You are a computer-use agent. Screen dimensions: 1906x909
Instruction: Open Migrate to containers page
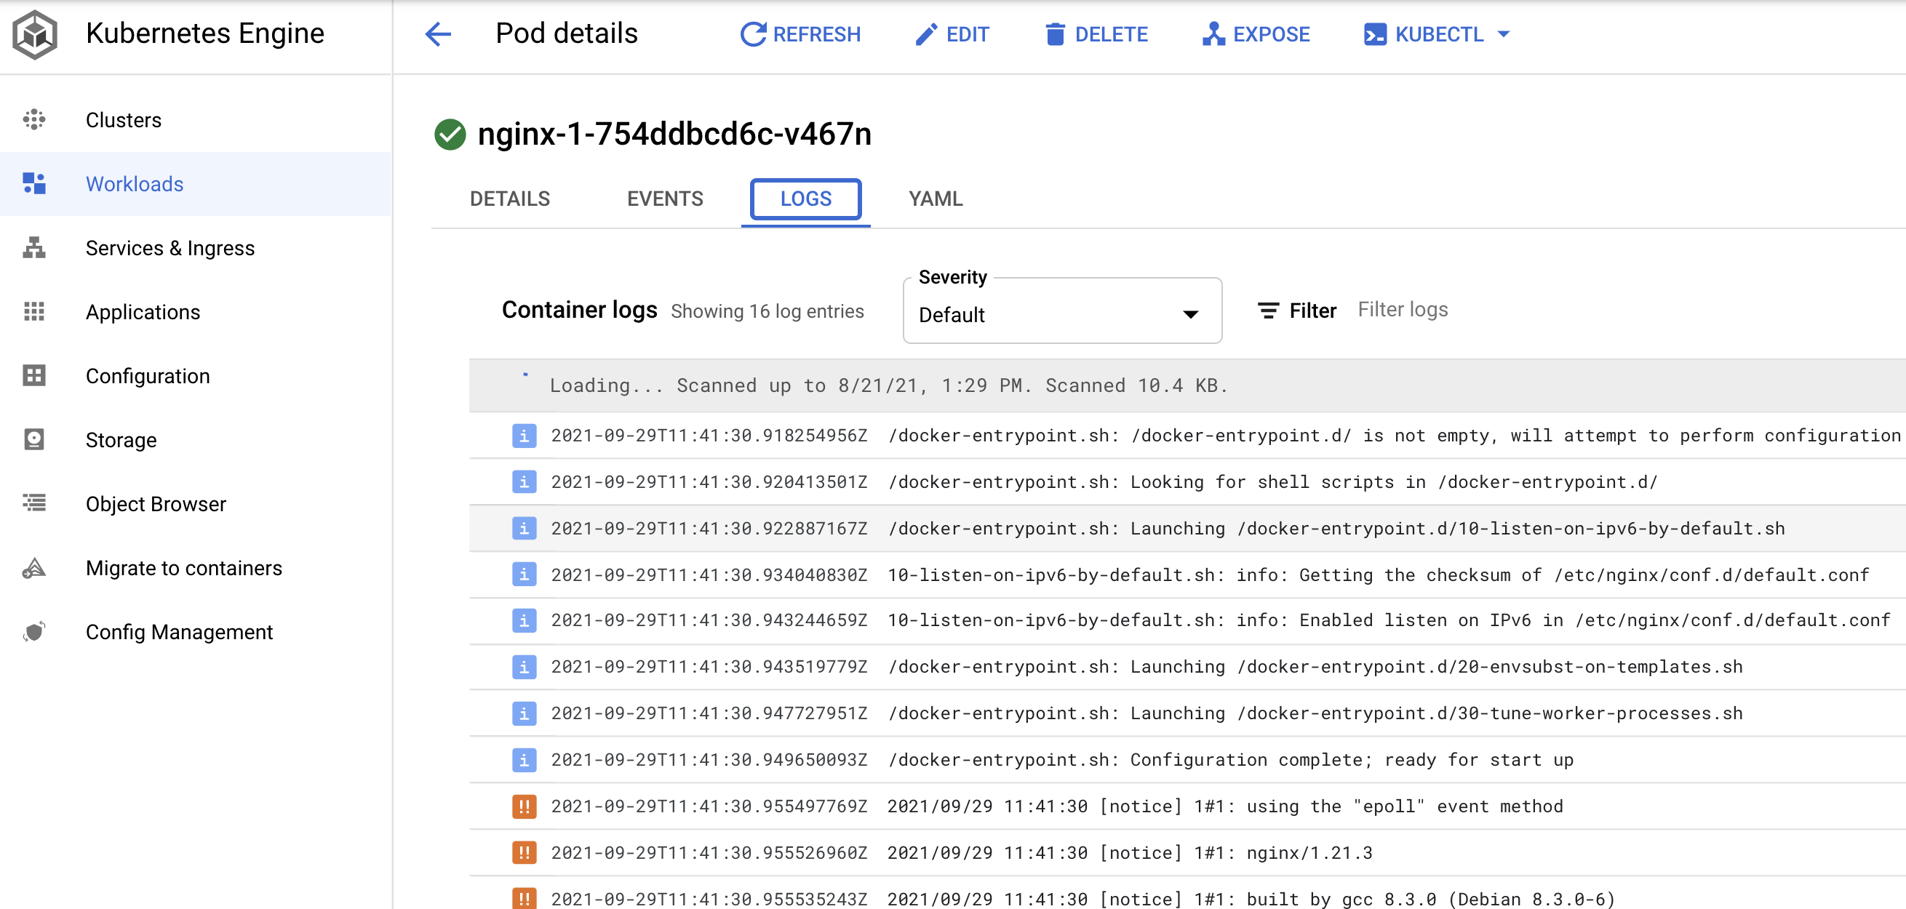tap(183, 567)
